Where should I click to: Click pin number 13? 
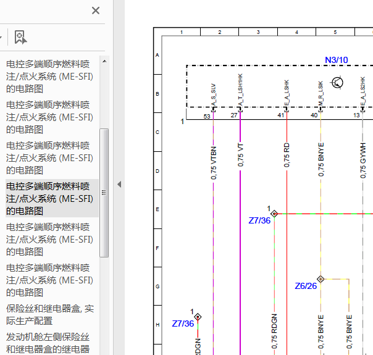click(356, 115)
